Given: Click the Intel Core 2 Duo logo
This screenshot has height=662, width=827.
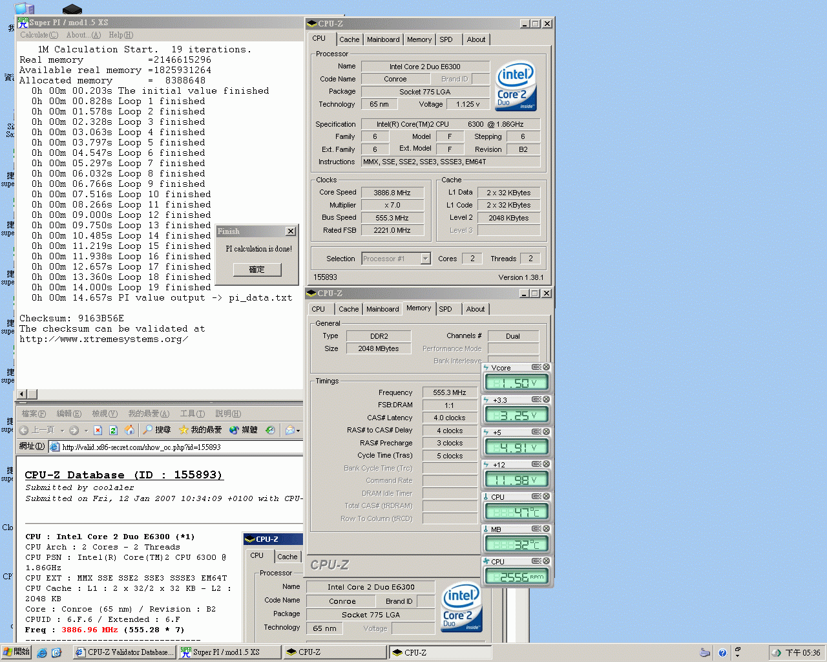Looking at the screenshot, I should click(x=516, y=86).
